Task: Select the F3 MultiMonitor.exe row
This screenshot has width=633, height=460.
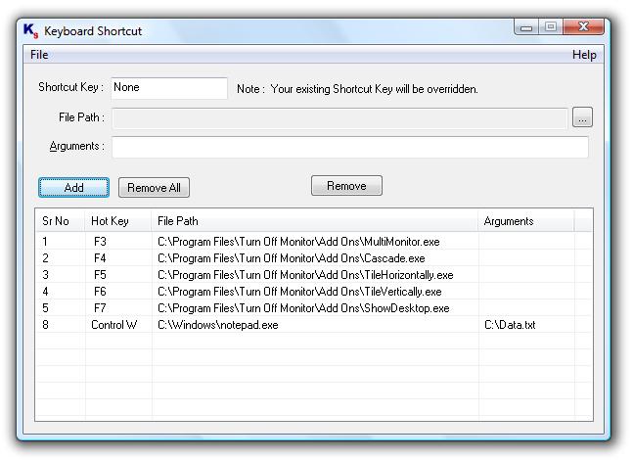Action: (314, 242)
